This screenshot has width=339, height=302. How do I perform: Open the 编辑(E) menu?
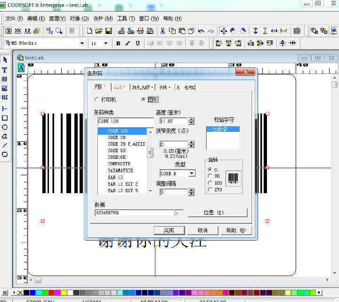(36, 18)
